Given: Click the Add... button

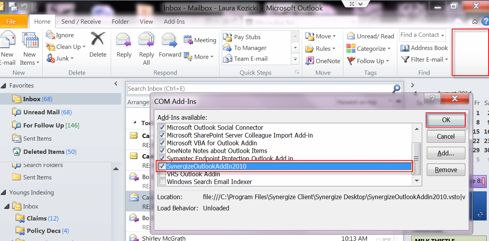Looking at the screenshot, I should (x=446, y=153).
